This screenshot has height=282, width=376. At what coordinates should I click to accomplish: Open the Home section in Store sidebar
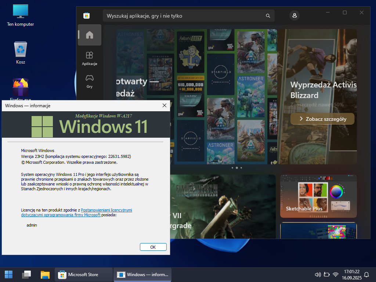coord(89,35)
